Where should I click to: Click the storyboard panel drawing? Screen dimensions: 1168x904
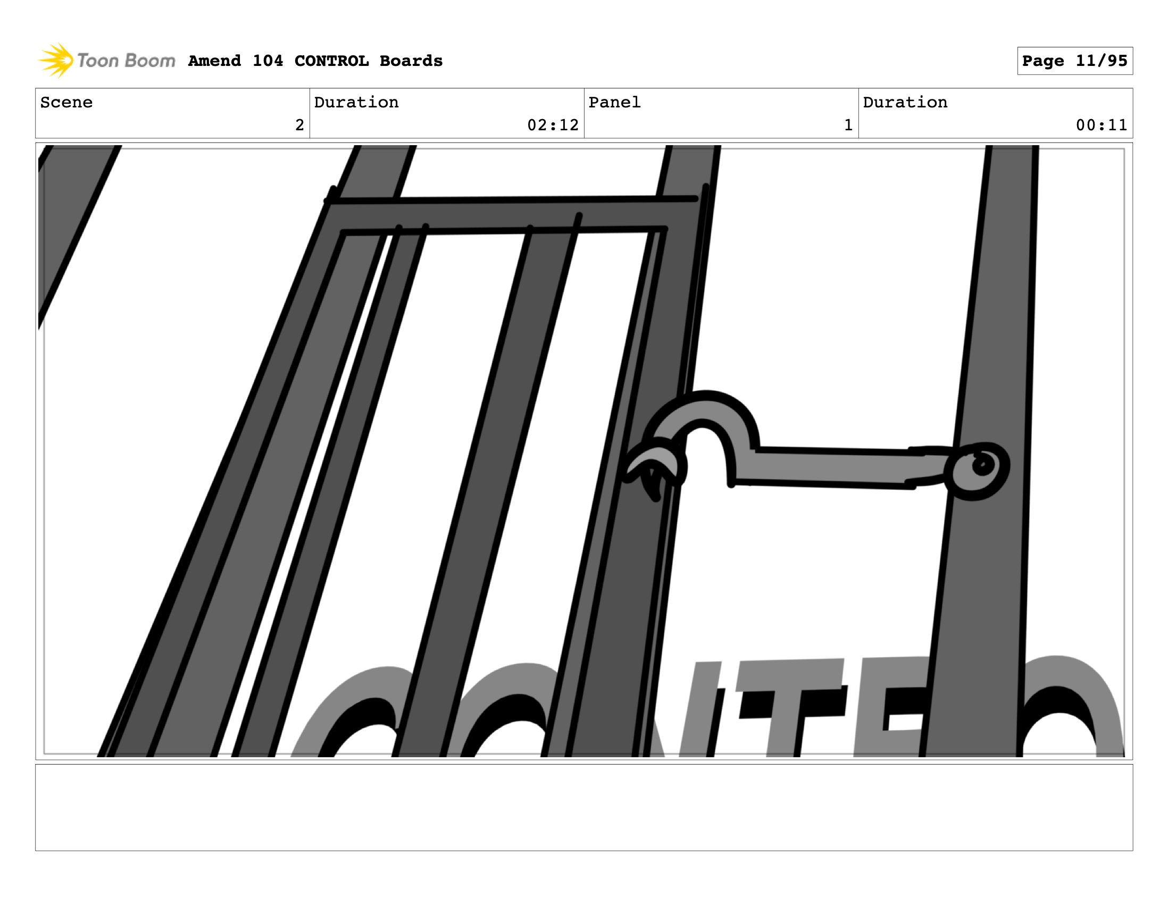pyautogui.click(x=584, y=451)
